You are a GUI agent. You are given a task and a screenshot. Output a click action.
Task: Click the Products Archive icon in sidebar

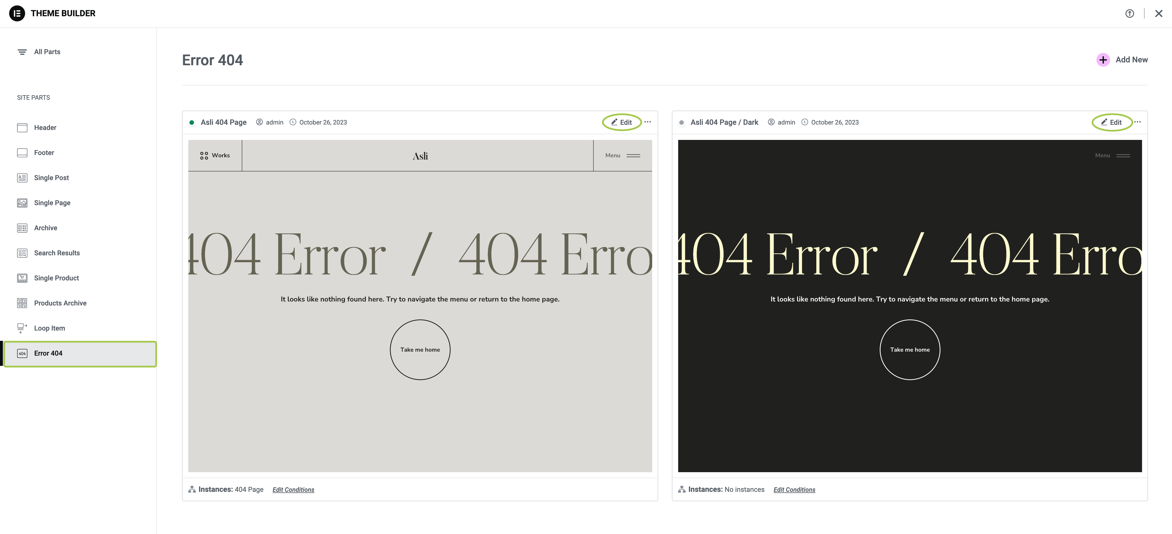pos(22,303)
